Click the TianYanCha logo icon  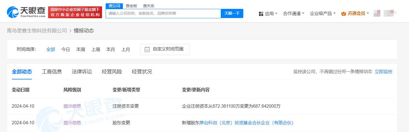(13, 12)
